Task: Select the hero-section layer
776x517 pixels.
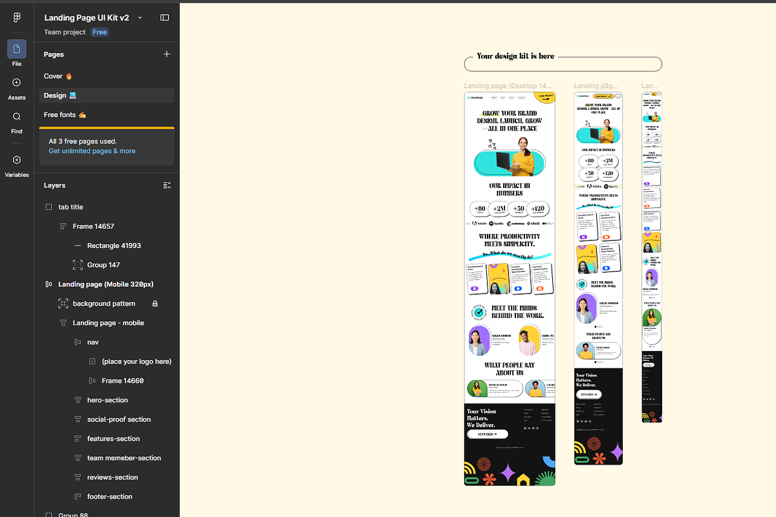Action: pyautogui.click(x=107, y=400)
